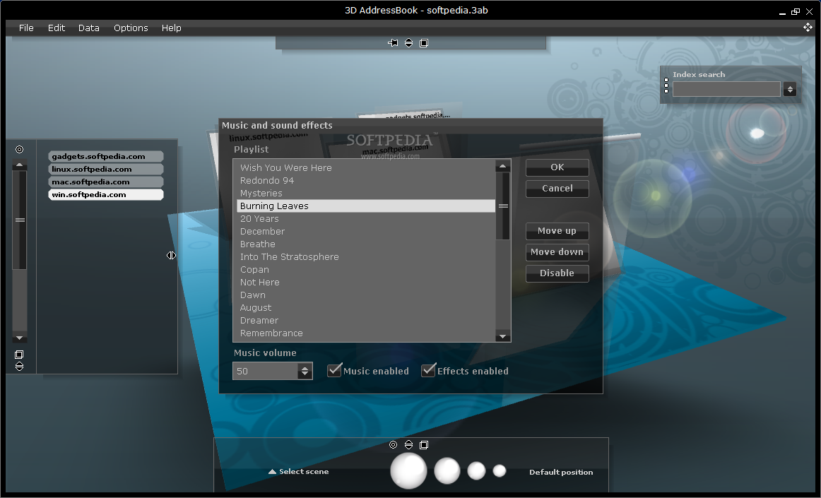The width and height of the screenshot is (821, 498).
Task: Click playlist scrollbar up arrow
Action: 502,166
